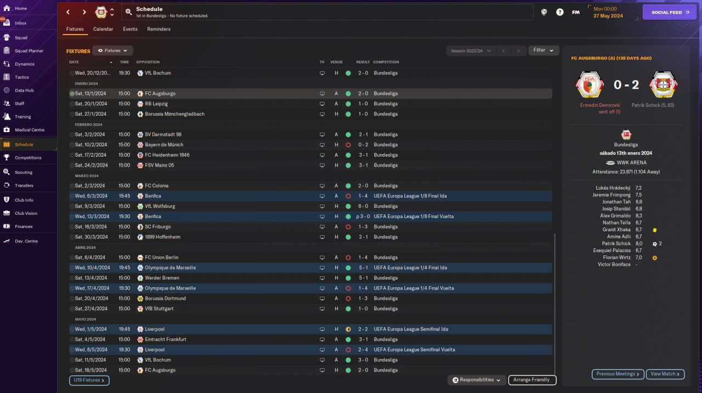Viewport: 702px width, 393px height.
Task: Open the Training sidebar icon
Action: coord(7,117)
